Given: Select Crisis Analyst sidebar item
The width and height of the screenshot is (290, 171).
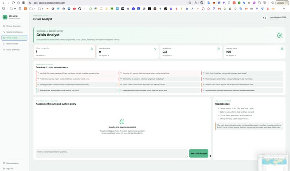Looking at the screenshot, I should tap(14, 38).
